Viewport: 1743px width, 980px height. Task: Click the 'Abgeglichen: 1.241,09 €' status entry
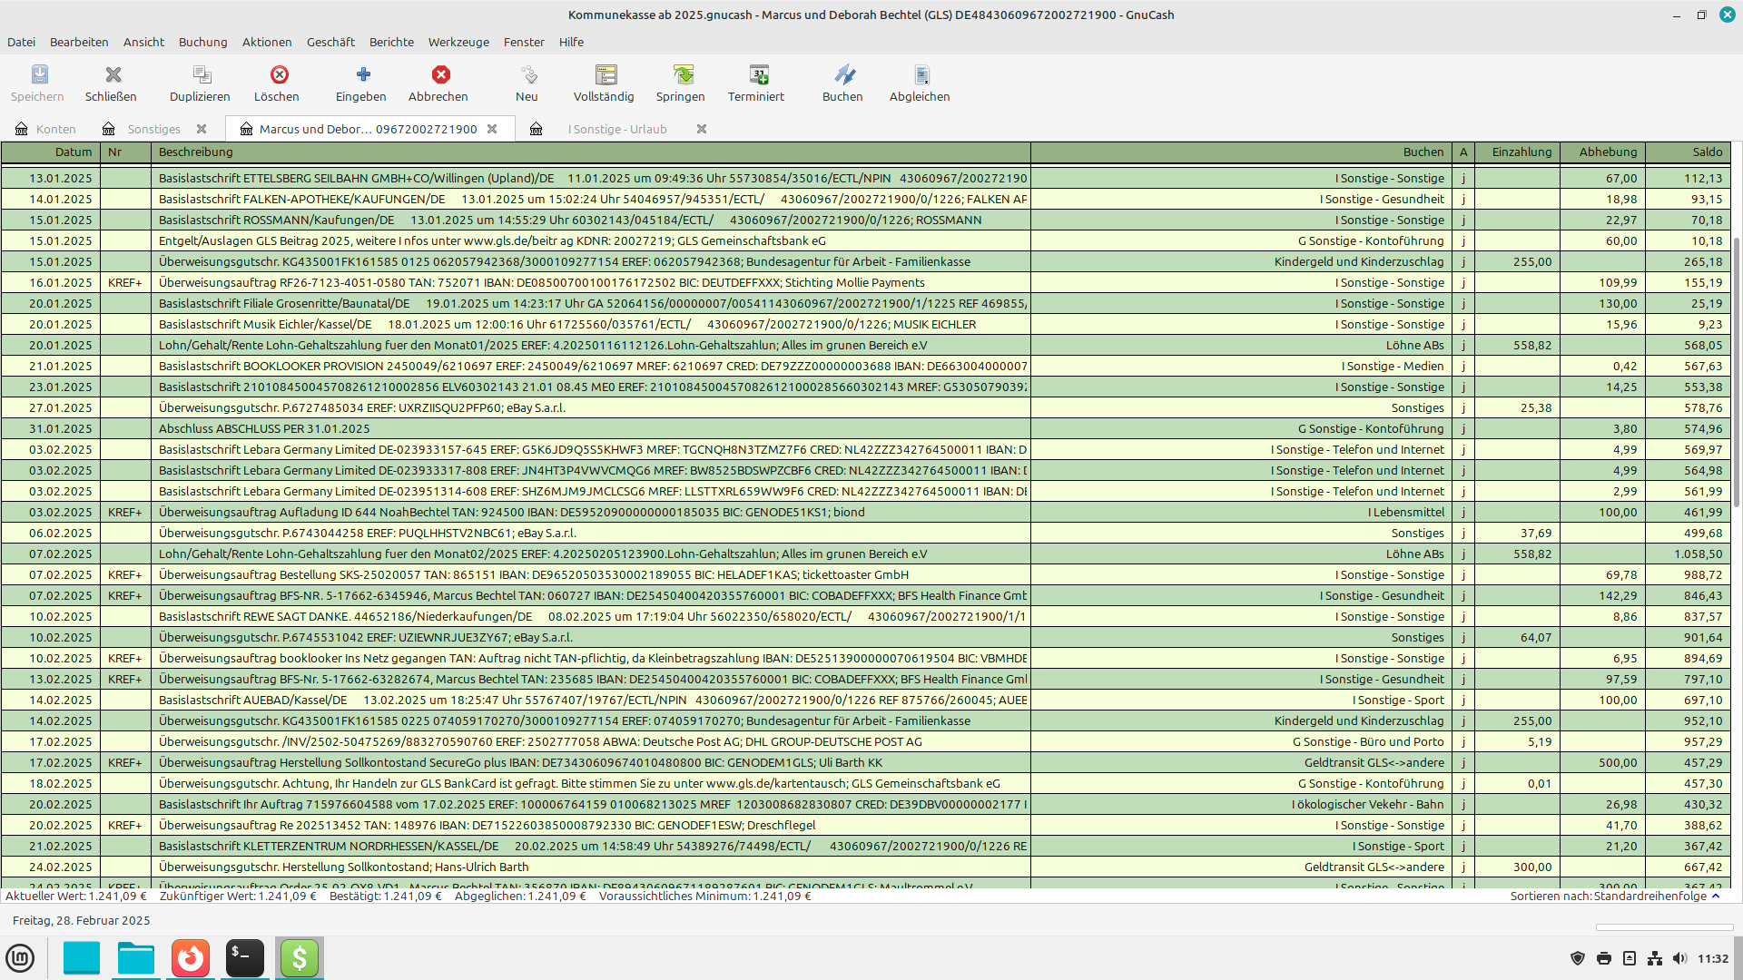520,896
